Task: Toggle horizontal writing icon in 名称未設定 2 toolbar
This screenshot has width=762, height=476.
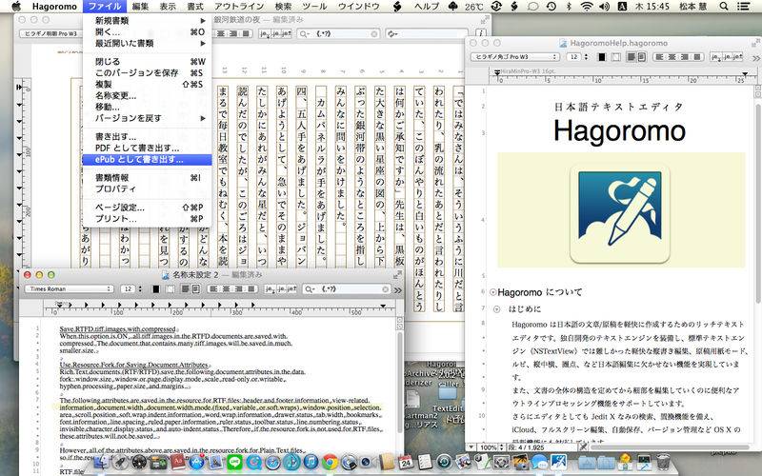Action: 185,289
